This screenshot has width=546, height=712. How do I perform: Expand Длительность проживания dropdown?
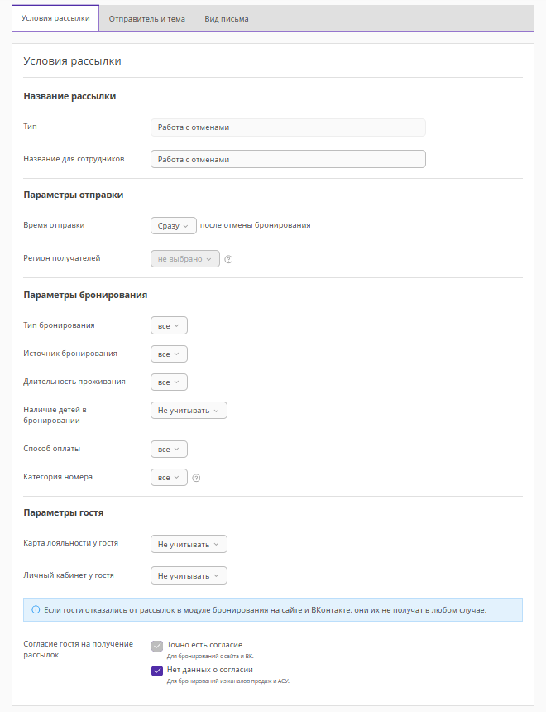(x=169, y=382)
